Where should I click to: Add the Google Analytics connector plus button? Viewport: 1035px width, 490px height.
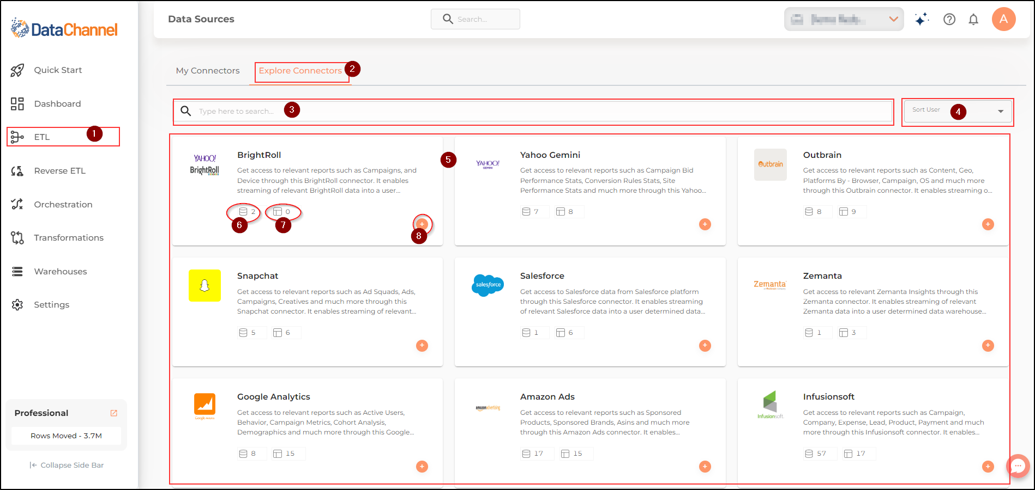[x=422, y=467]
